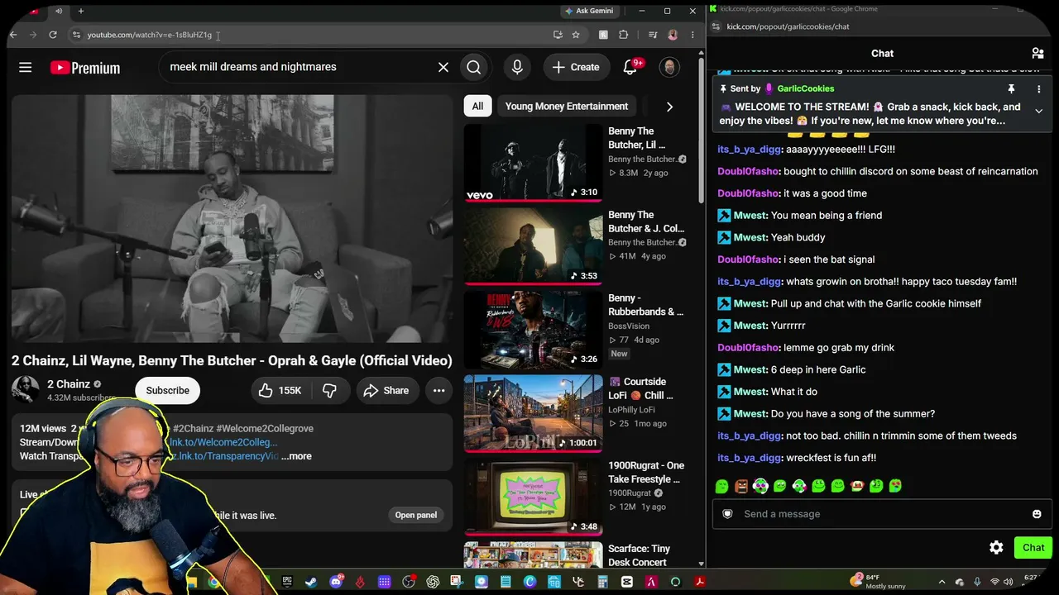Click the YouTube address bar URL

click(x=150, y=35)
